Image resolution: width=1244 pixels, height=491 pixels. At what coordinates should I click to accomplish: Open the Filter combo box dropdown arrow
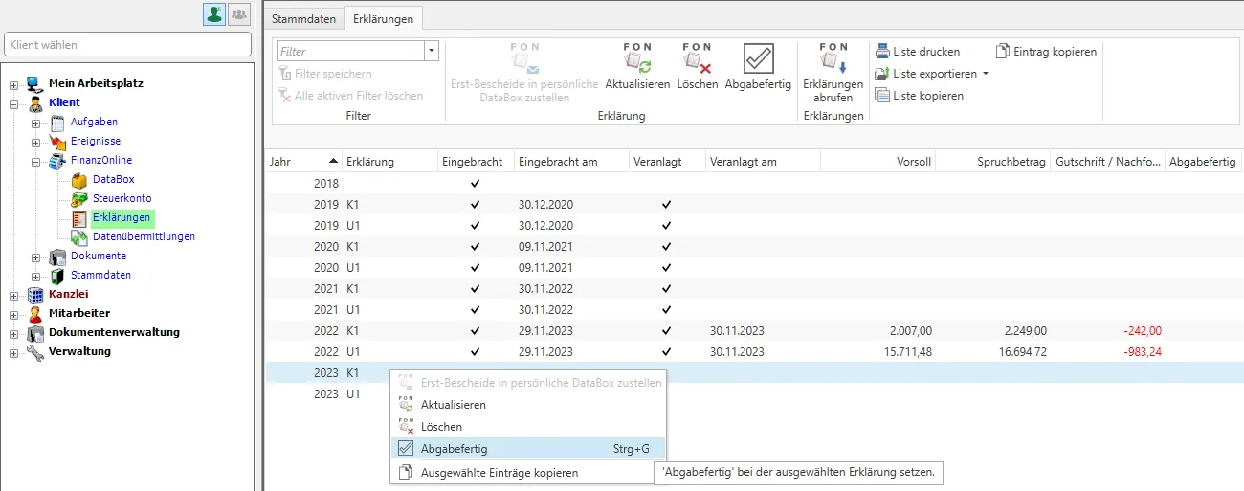point(432,52)
